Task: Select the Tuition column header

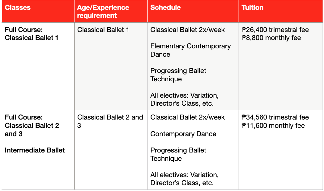Action: click(x=253, y=8)
